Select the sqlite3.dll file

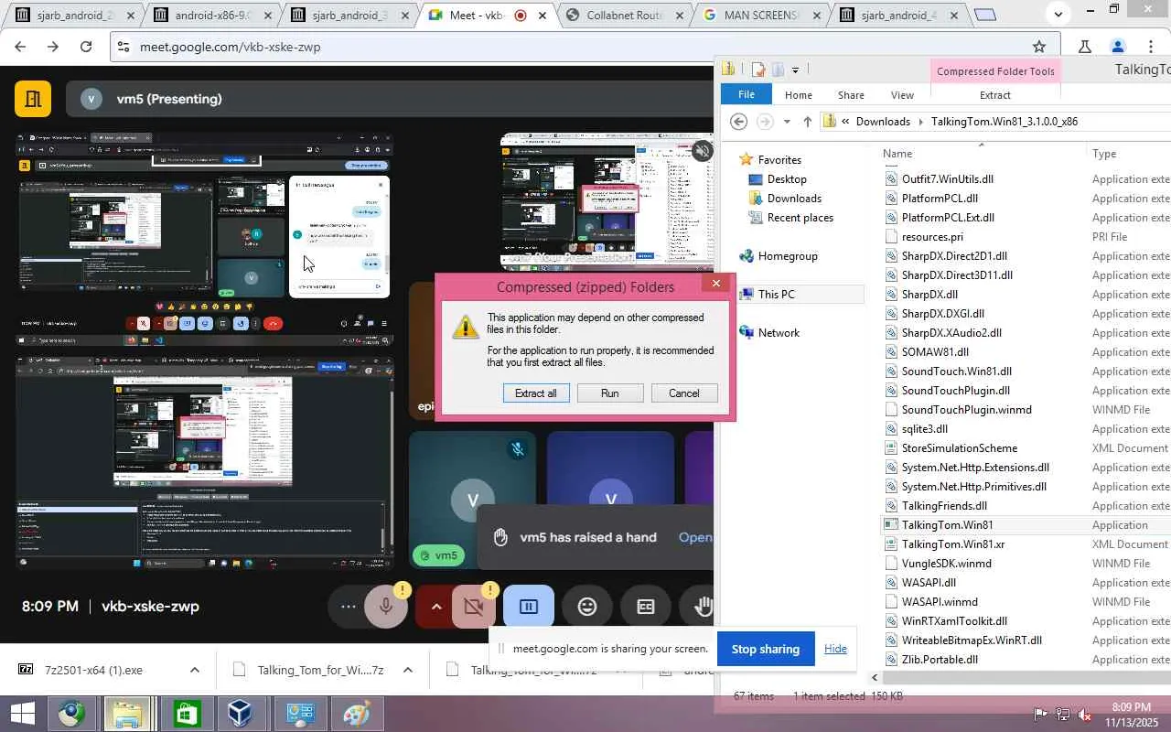pyautogui.click(x=925, y=429)
